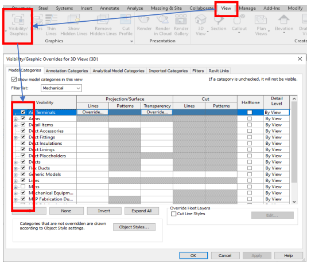
Task: Enable Halftone for Air Terminals
Action: 250,112
